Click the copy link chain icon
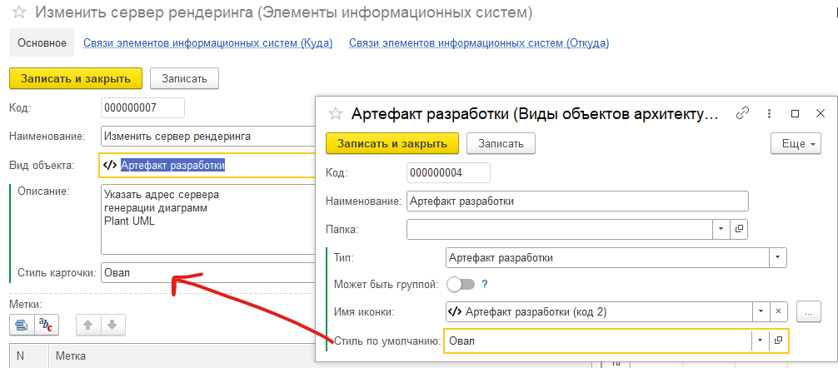The image size is (838, 368). click(x=742, y=114)
